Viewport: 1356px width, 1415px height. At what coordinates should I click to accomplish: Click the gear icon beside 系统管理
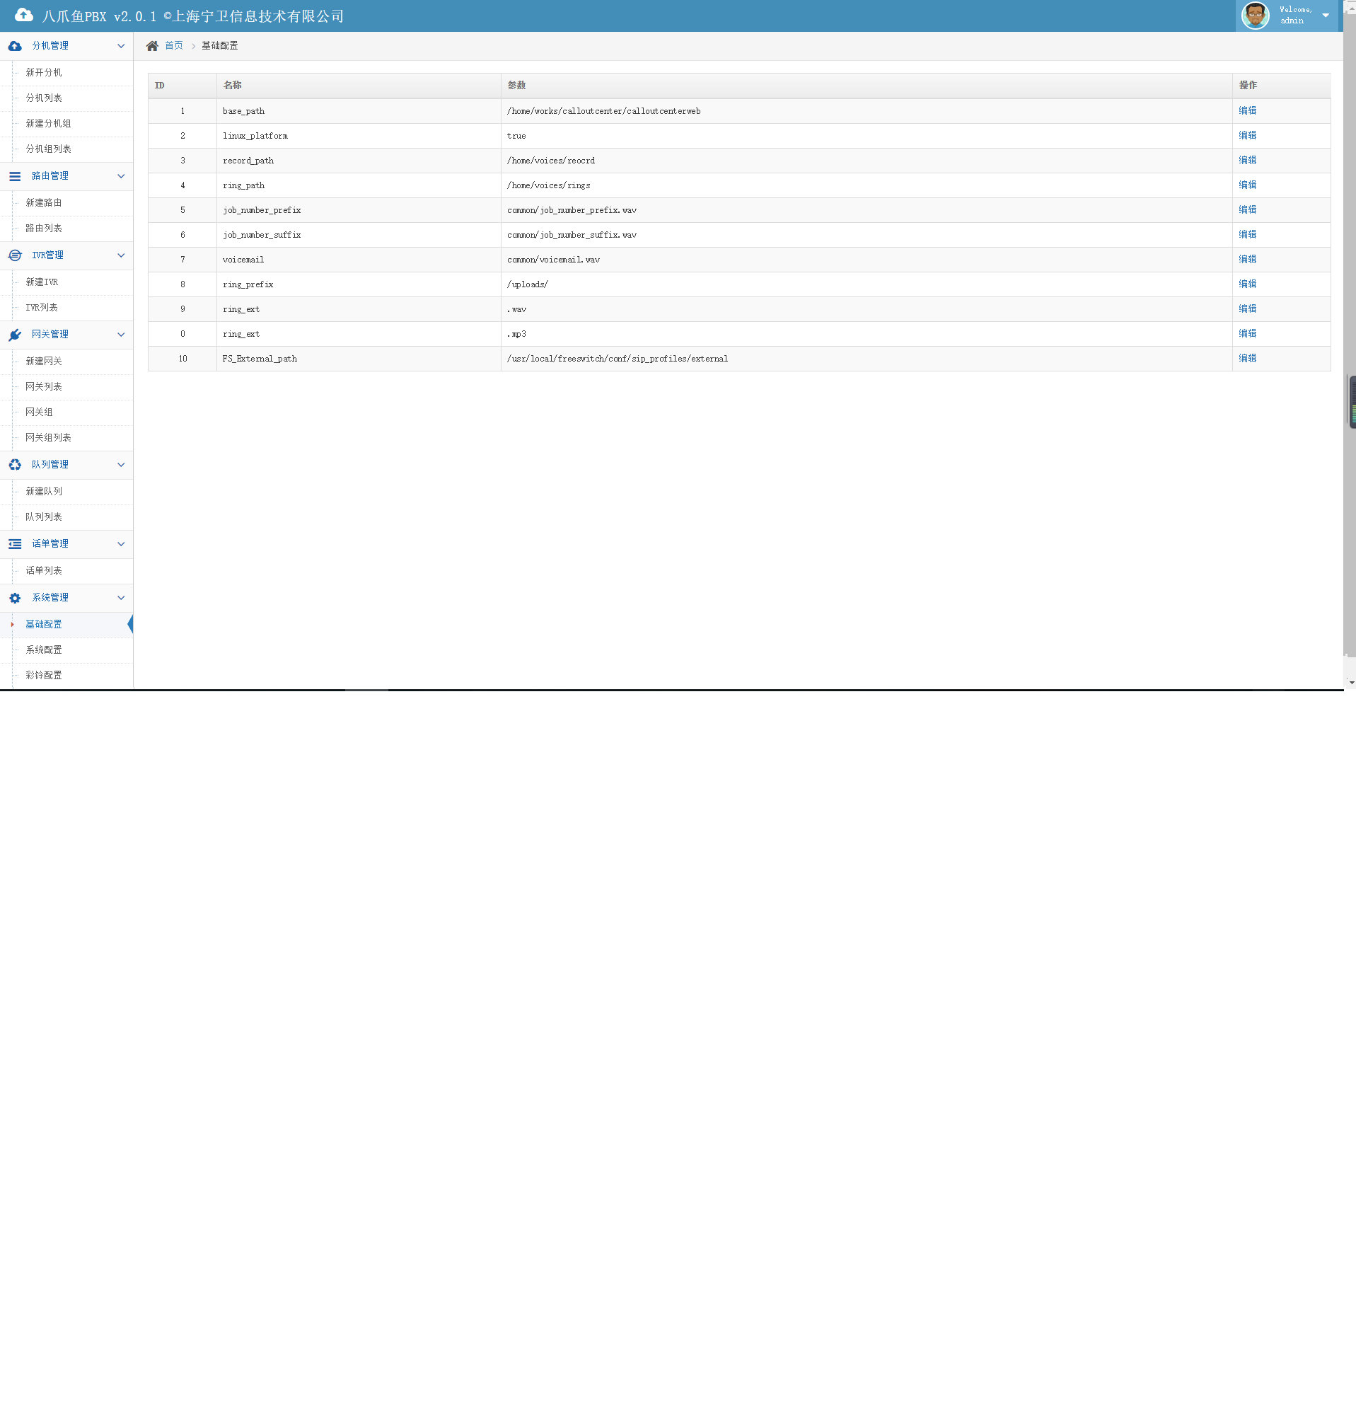[x=15, y=598]
